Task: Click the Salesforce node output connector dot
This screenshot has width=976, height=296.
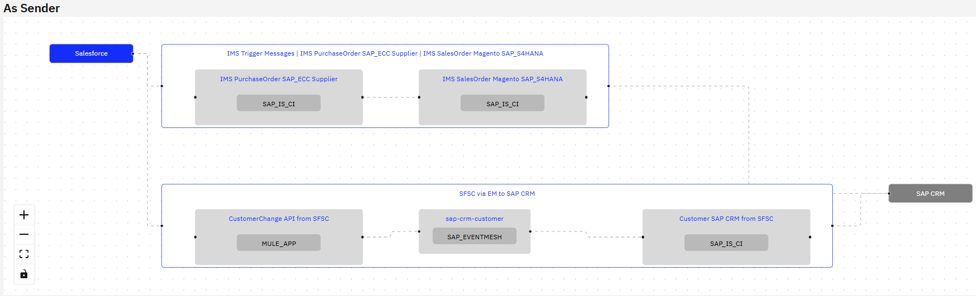Action: pos(133,53)
